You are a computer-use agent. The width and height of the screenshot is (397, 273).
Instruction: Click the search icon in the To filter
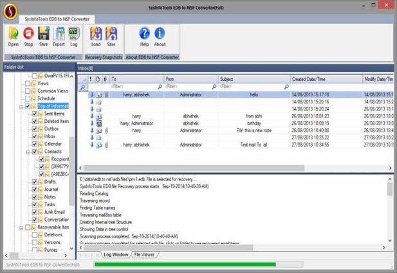[160, 87]
